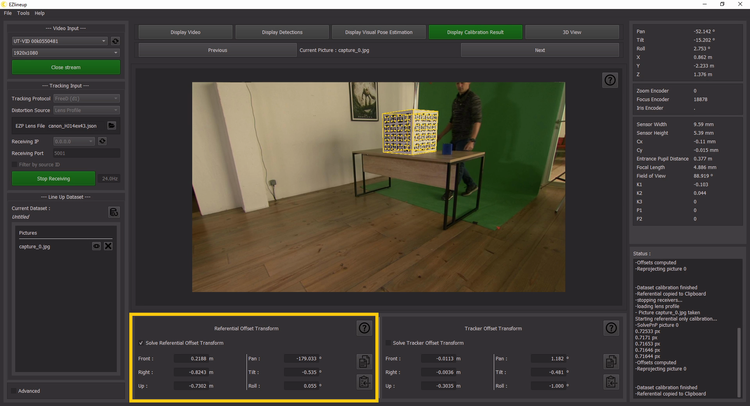Open the Tools menu
This screenshot has width=750, height=406.
23,13
